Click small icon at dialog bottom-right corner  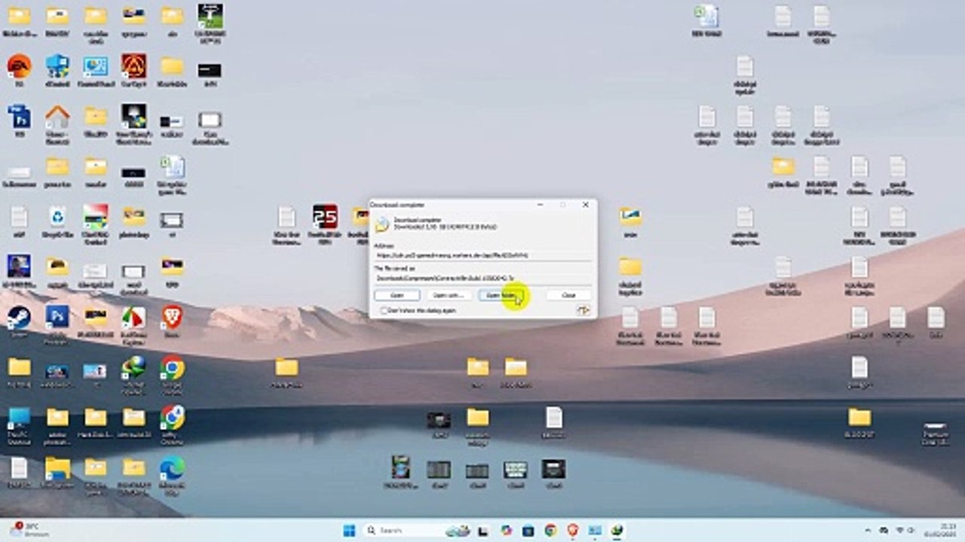[x=583, y=310]
